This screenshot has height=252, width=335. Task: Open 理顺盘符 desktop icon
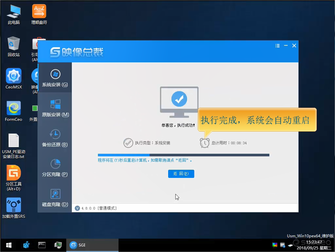click(x=39, y=14)
